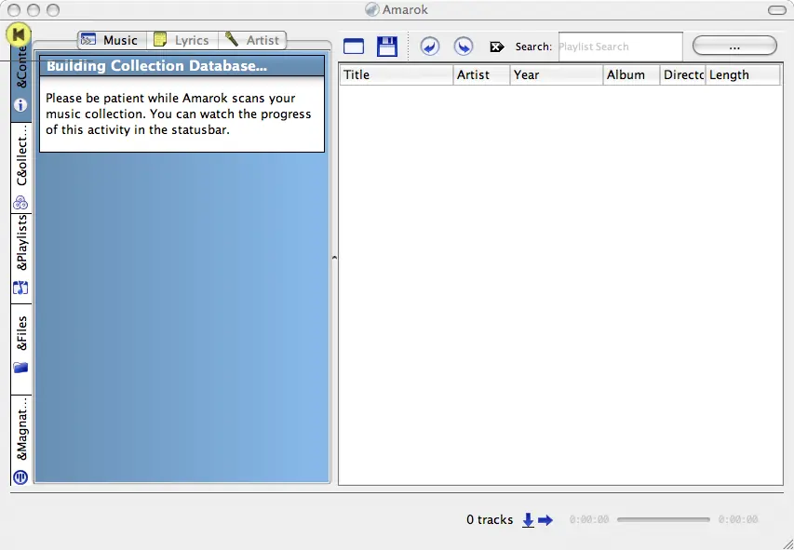Click the "Building Collection Database..." heading
The width and height of the screenshot is (794, 550).
coord(156,66)
